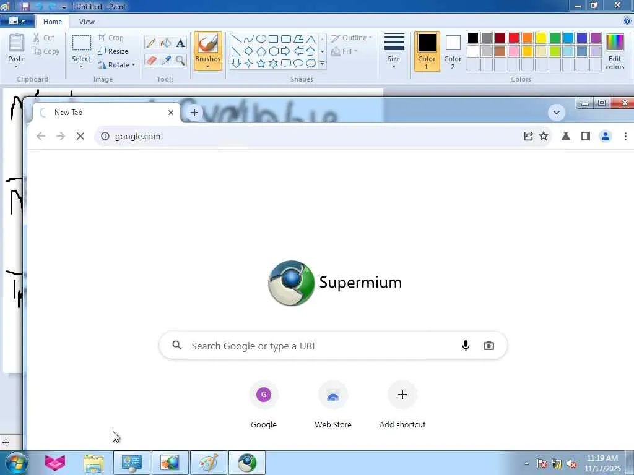634x475 pixels.
Task: Click the voice search microphone icon
Action: pyautogui.click(x=466, y=345)
